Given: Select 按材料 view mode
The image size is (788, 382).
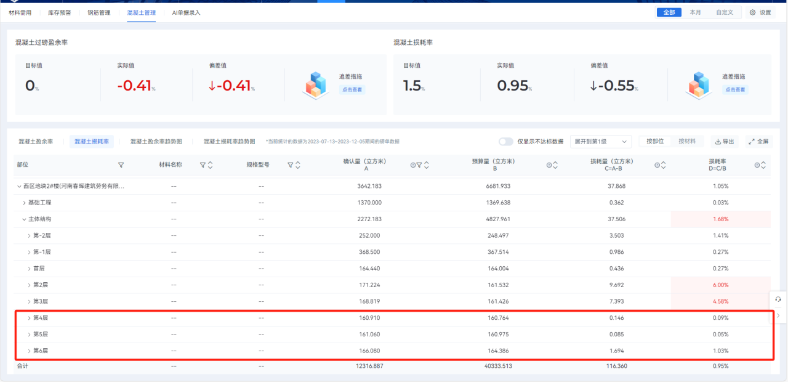Looking at the screenshot, I should (687, 141).
